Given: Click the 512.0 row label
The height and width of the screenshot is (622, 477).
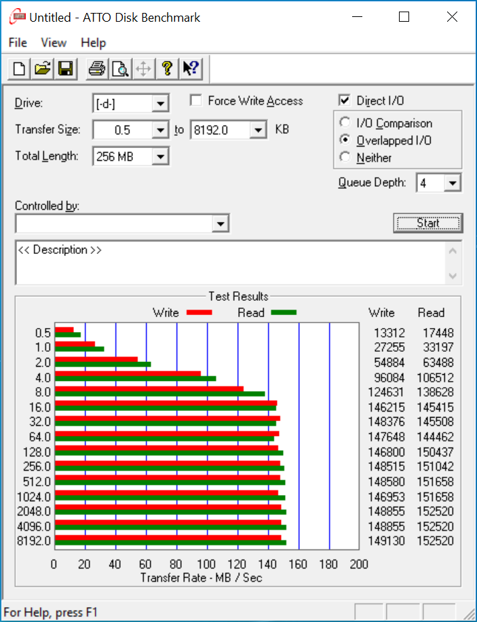Looking at the screenshot, I should pos(37,481).
